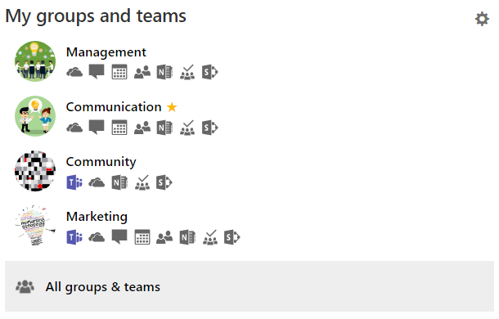Open Planner icon for Communication group
The width and height of the screenshot is (499, 319).
tap(187, 128)
